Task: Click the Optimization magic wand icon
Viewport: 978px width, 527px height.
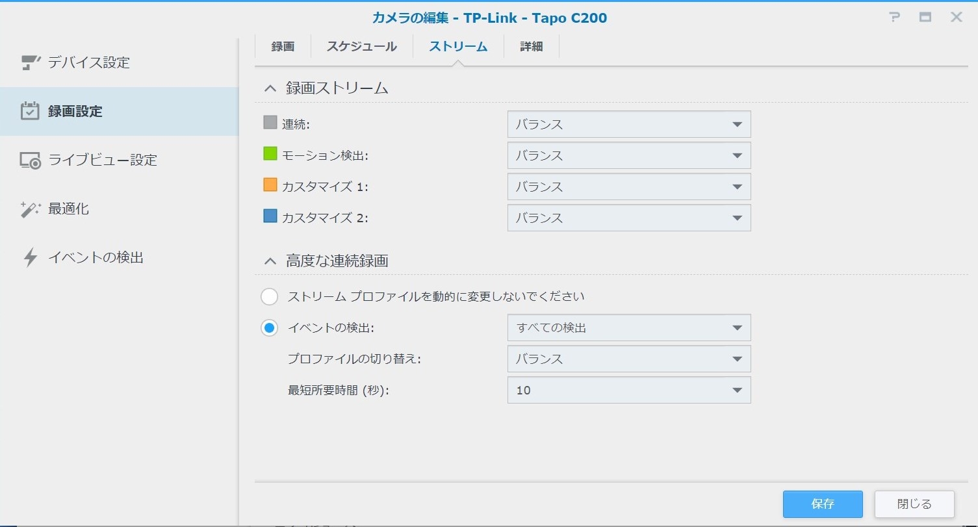Action: pos(30,209)
